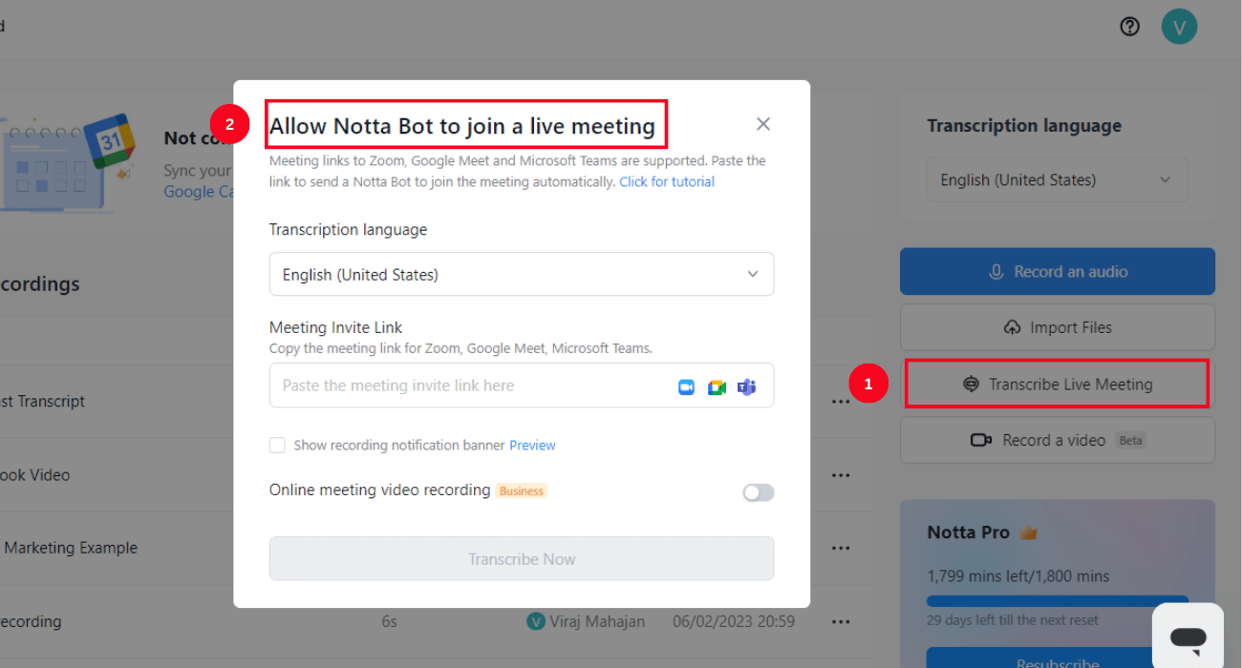Open the banner Preview link

(x=532, y=445)
